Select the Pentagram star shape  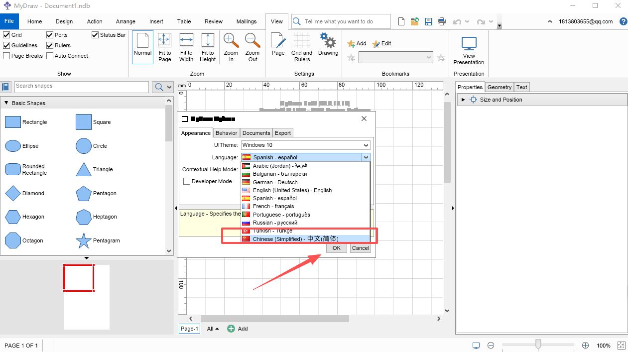pyautogui.click(x=83, y=241)
